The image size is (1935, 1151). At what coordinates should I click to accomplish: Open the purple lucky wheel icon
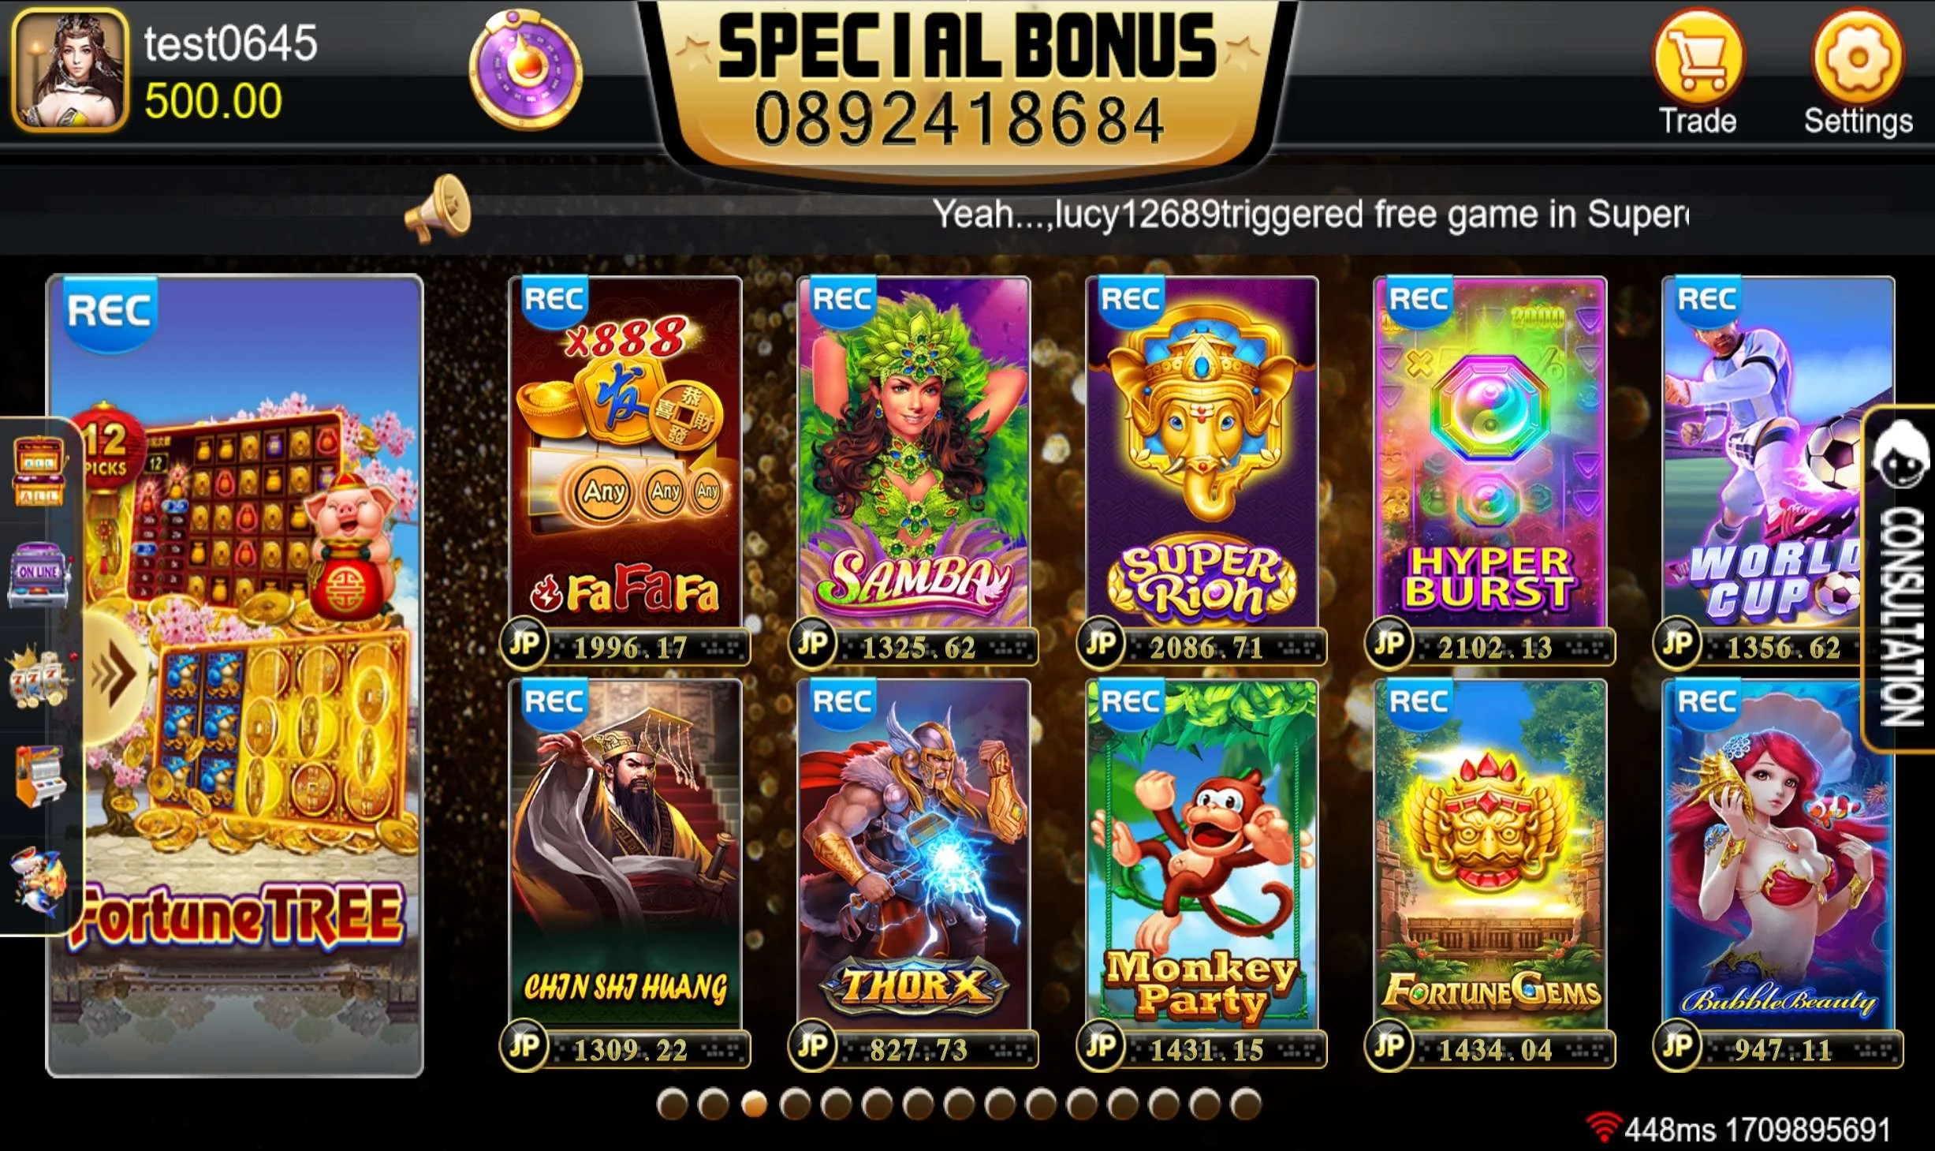[x=526, y=70]
